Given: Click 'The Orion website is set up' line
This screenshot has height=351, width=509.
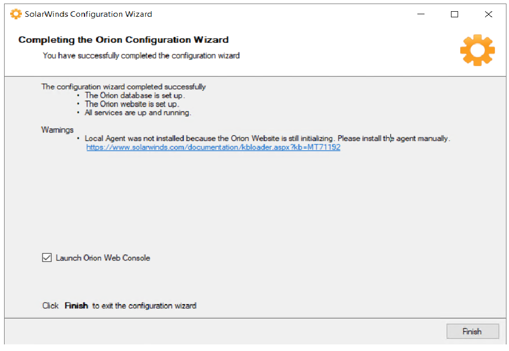Looking at the screenshot, I should 132,104.
